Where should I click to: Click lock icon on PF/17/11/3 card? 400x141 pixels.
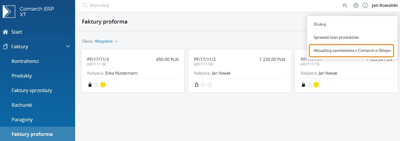pos(90,85)
